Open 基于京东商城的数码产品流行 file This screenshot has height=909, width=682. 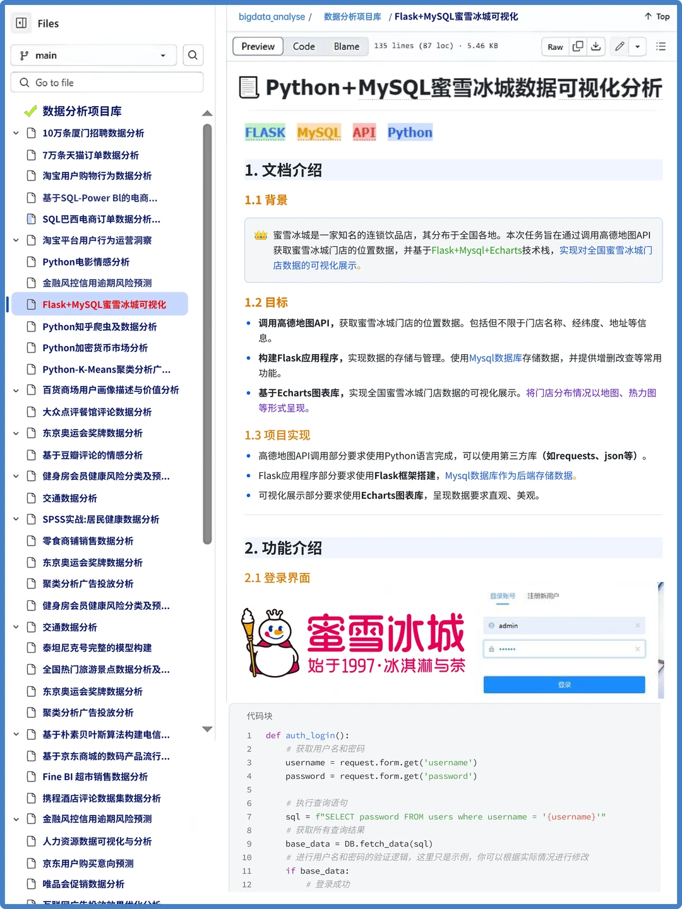pos(106,756)
